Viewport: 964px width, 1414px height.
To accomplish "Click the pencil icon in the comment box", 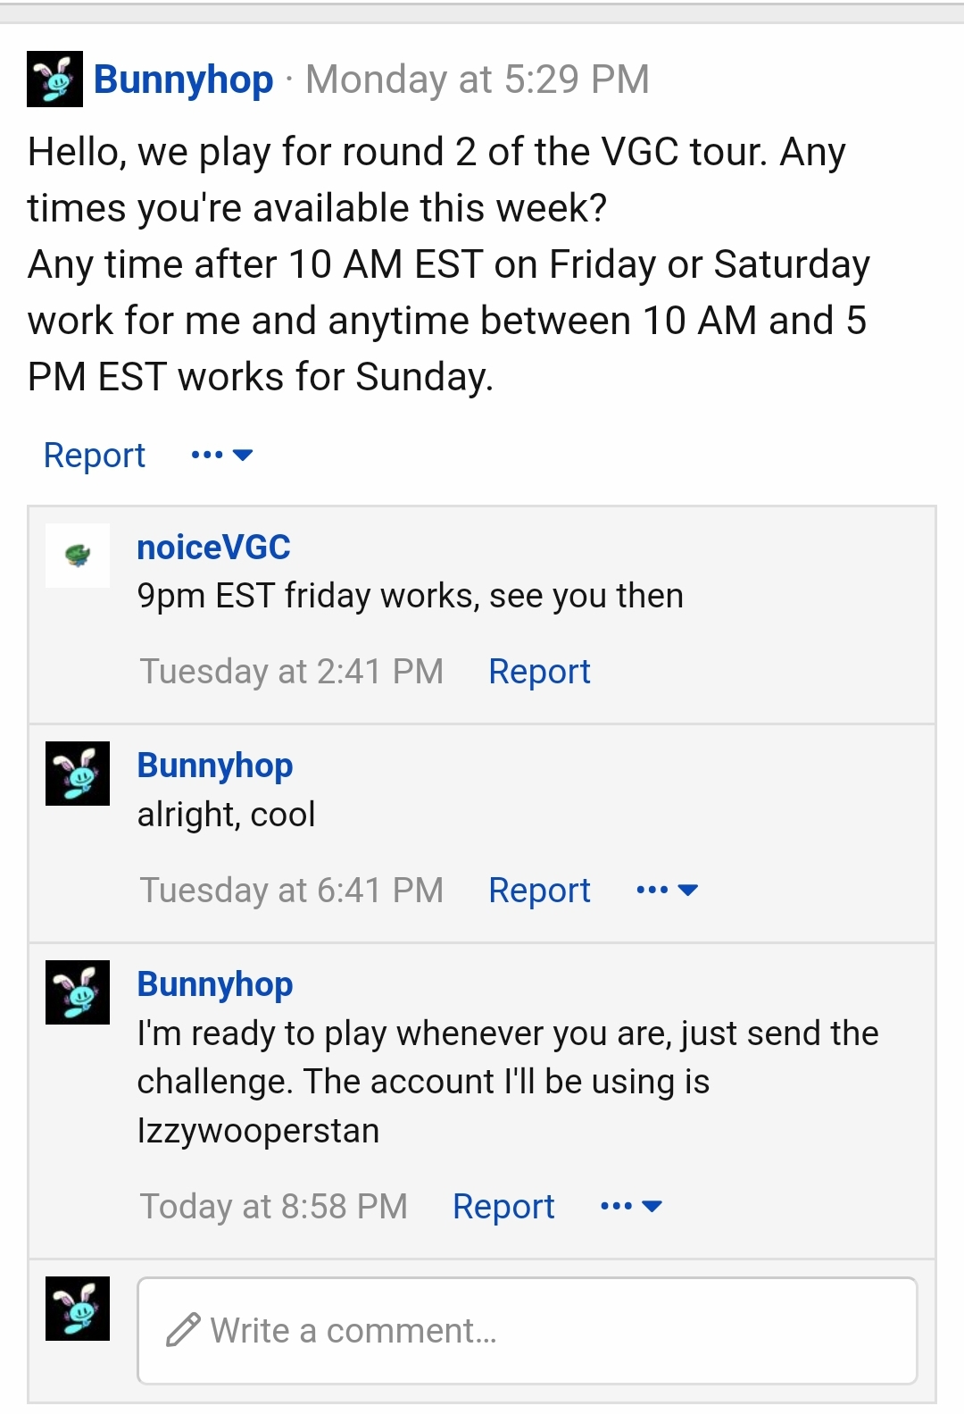I will (183, 1330).
